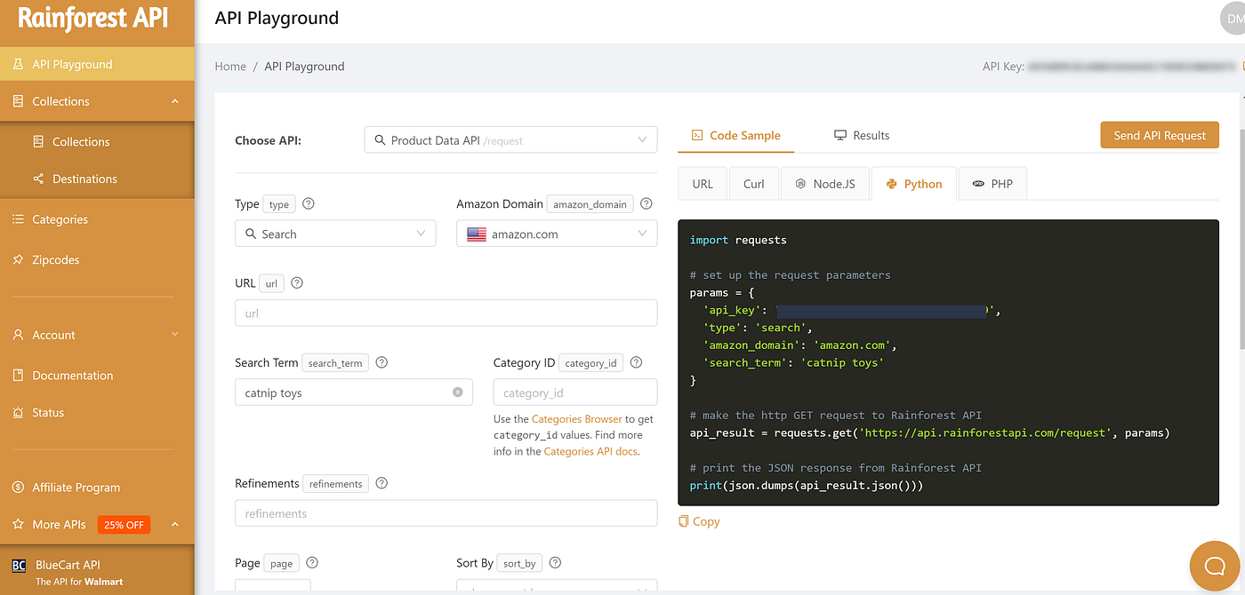Select the Node.JS code tab

824,184
